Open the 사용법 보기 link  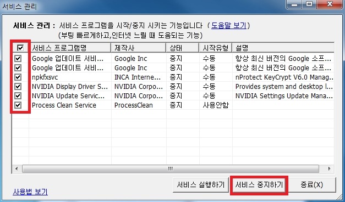pyautogui.click(x=30, y=192)
